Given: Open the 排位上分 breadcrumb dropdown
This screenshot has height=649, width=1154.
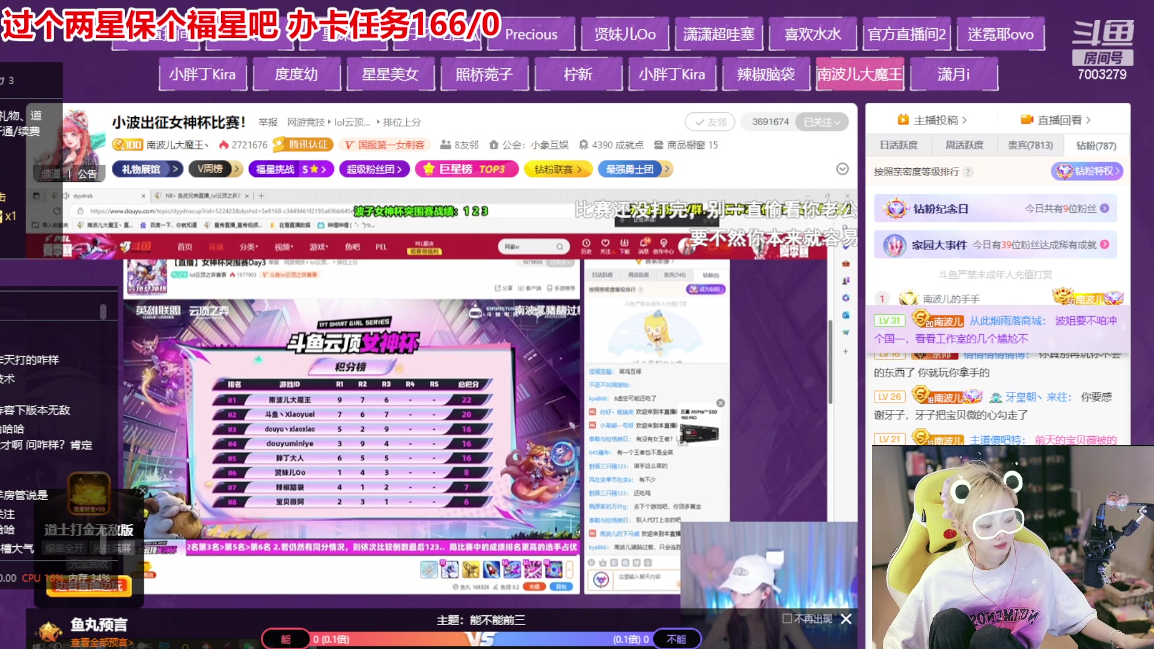Looking at the screenshot, I should [401, 122].
